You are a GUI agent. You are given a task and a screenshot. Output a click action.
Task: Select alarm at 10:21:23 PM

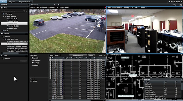coord(77,80)
